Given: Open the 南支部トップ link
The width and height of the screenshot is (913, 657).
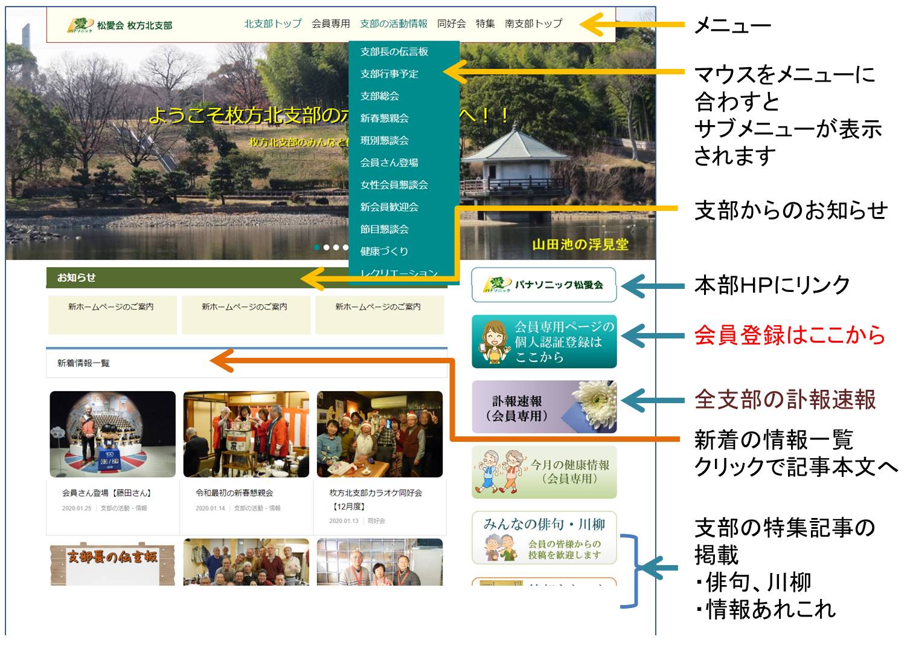Looking at the screenshot, I should pyautogui.click(x=533, y=24).
